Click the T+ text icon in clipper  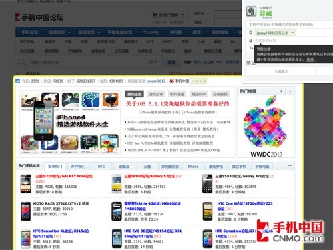[x=252, y=48]
